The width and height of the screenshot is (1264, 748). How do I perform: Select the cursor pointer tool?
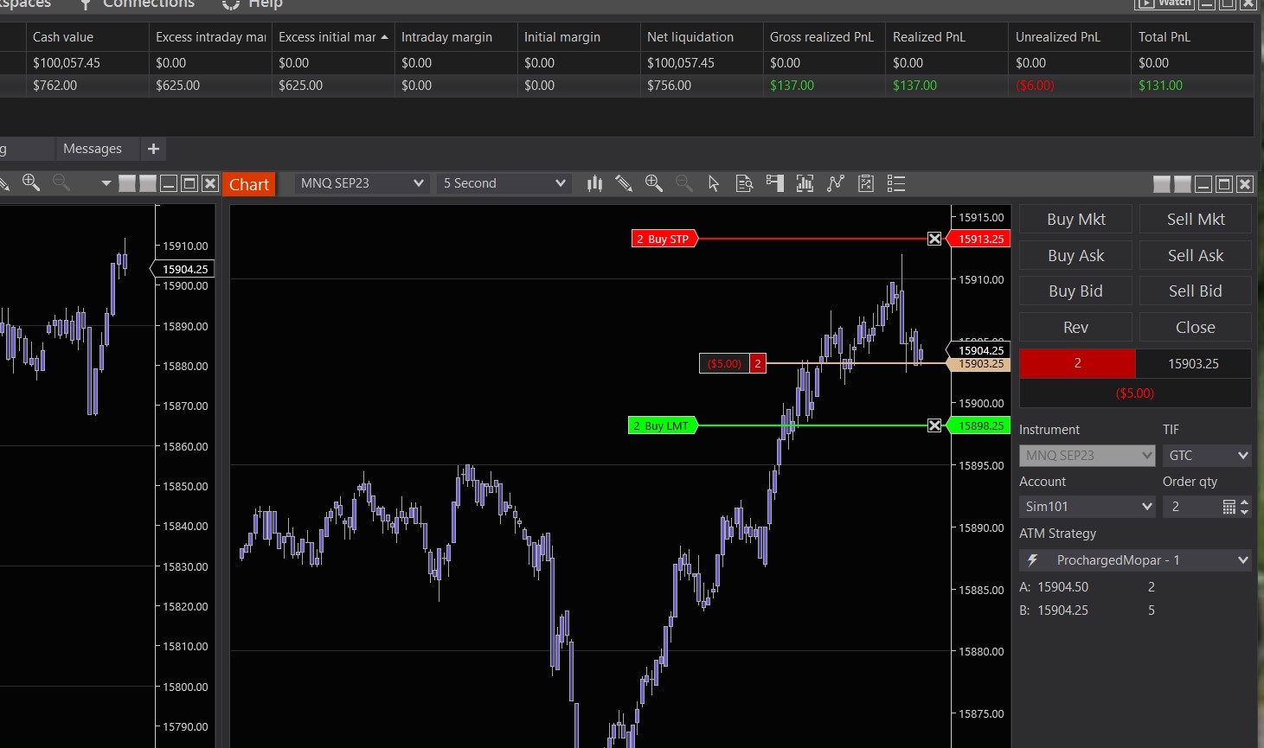click(714, 183)
